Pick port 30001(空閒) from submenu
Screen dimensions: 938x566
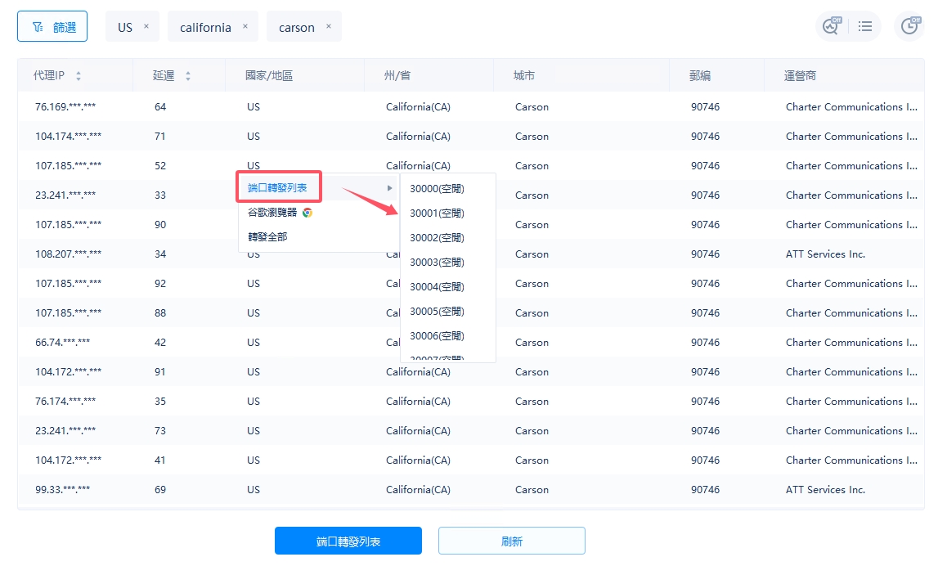click(437, 213)
